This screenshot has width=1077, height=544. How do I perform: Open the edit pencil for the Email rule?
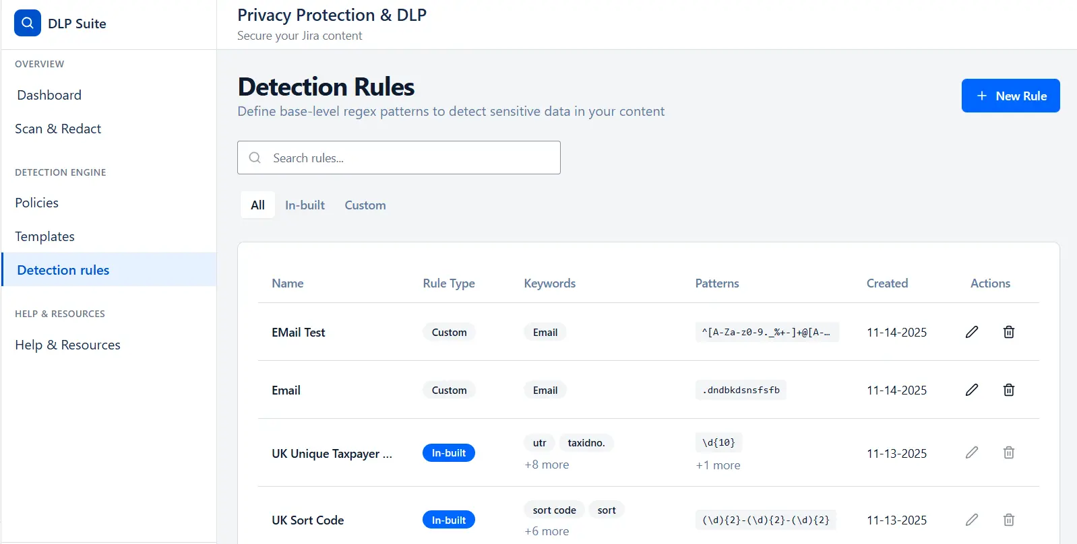(971, 389)
